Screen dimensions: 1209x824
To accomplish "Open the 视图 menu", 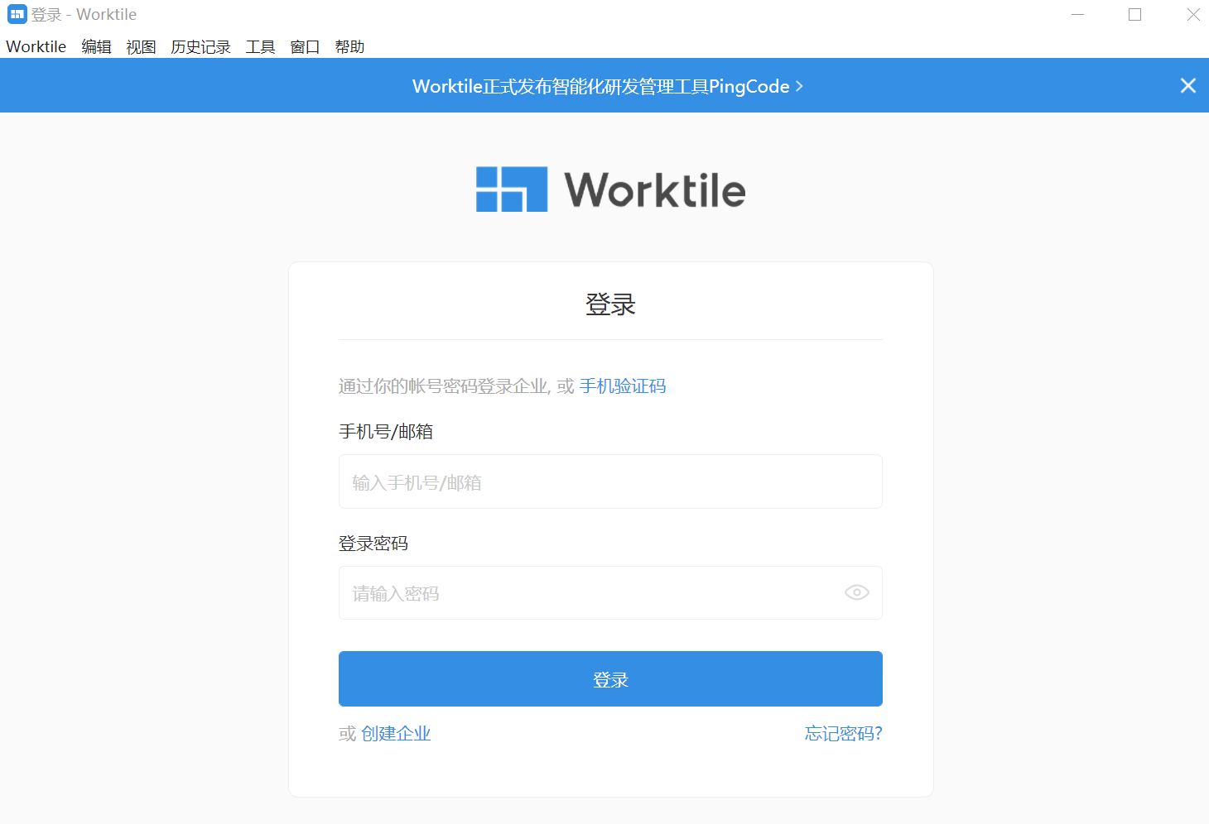I will click(141, 47).
